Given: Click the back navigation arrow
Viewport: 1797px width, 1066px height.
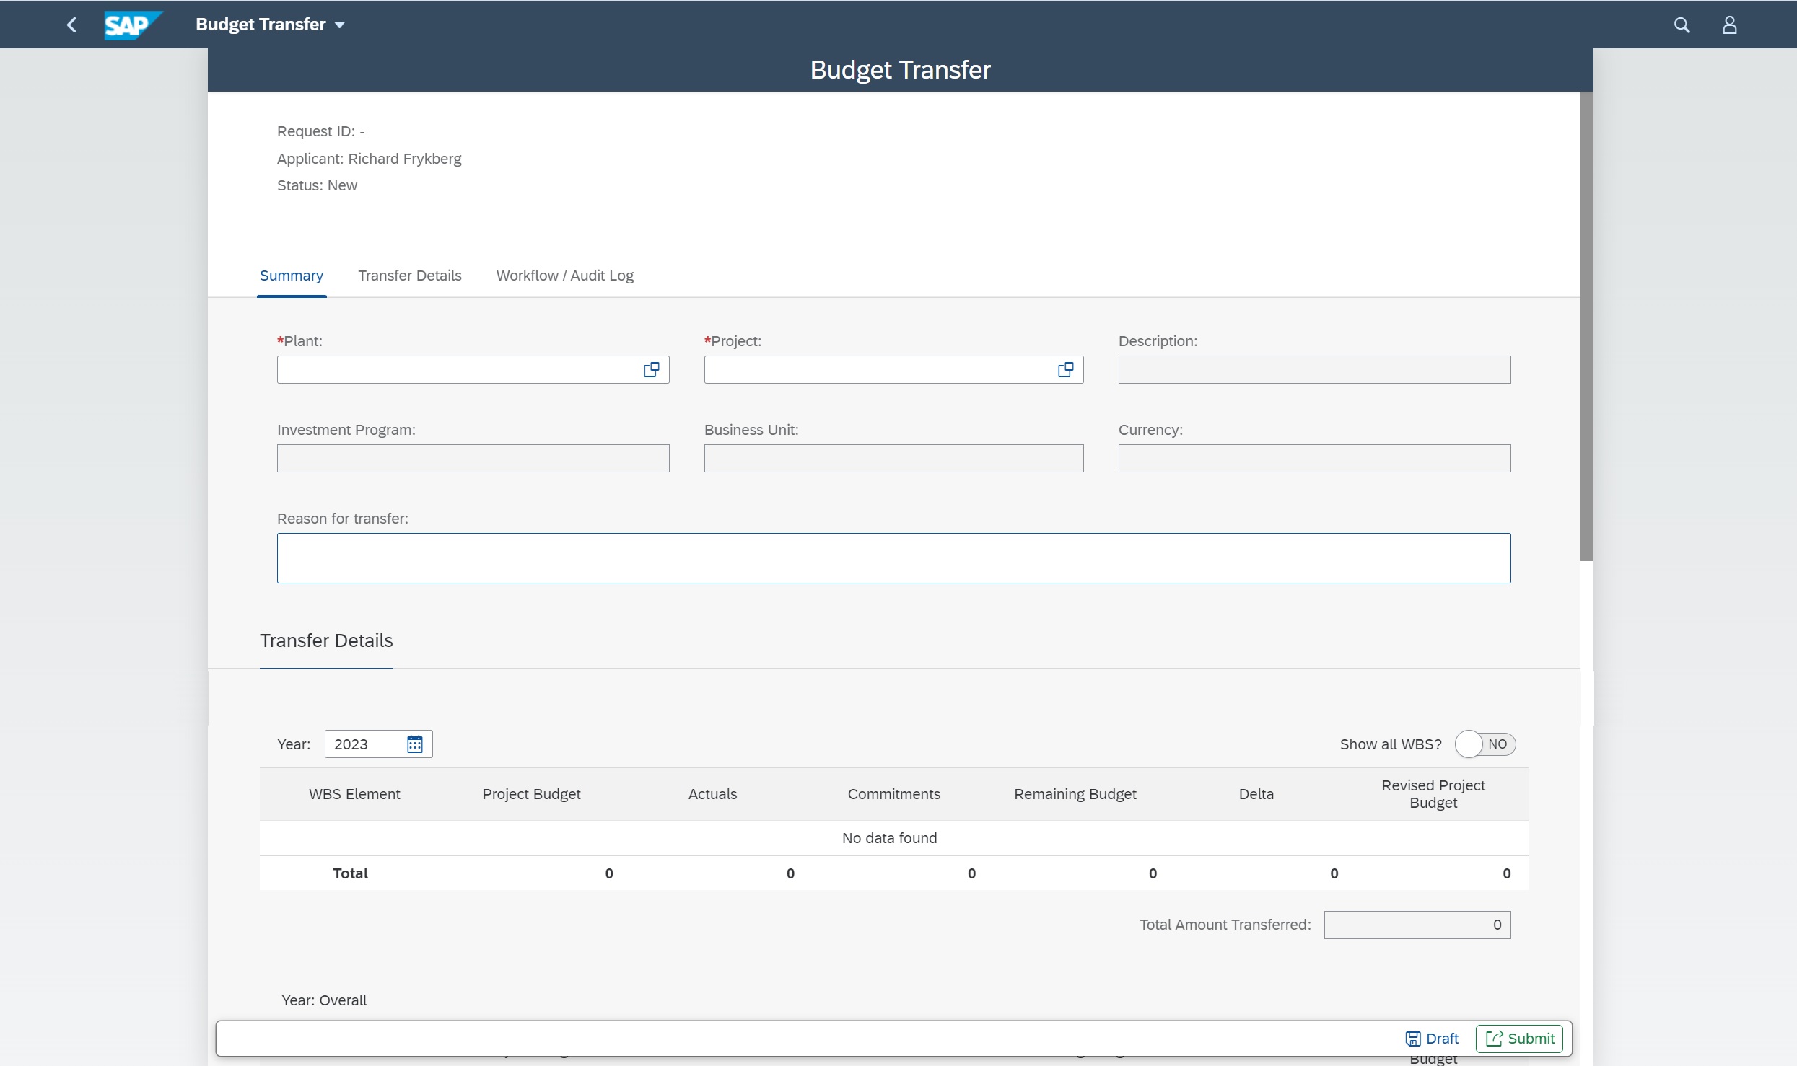Looking at the screenshot, I should (x=71, y=24).
